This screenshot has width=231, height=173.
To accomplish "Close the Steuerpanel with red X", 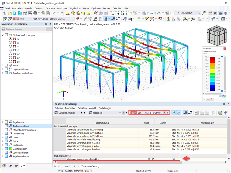I will point(225,49).
